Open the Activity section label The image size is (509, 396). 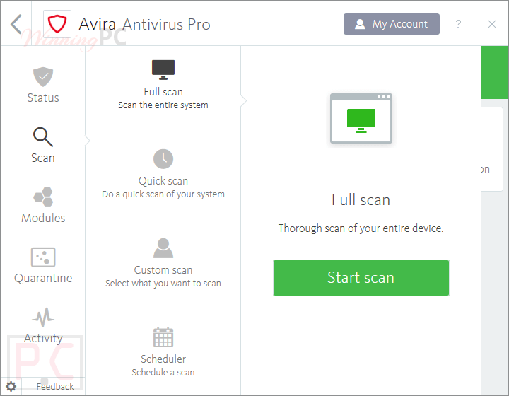(x=43, y=338)
